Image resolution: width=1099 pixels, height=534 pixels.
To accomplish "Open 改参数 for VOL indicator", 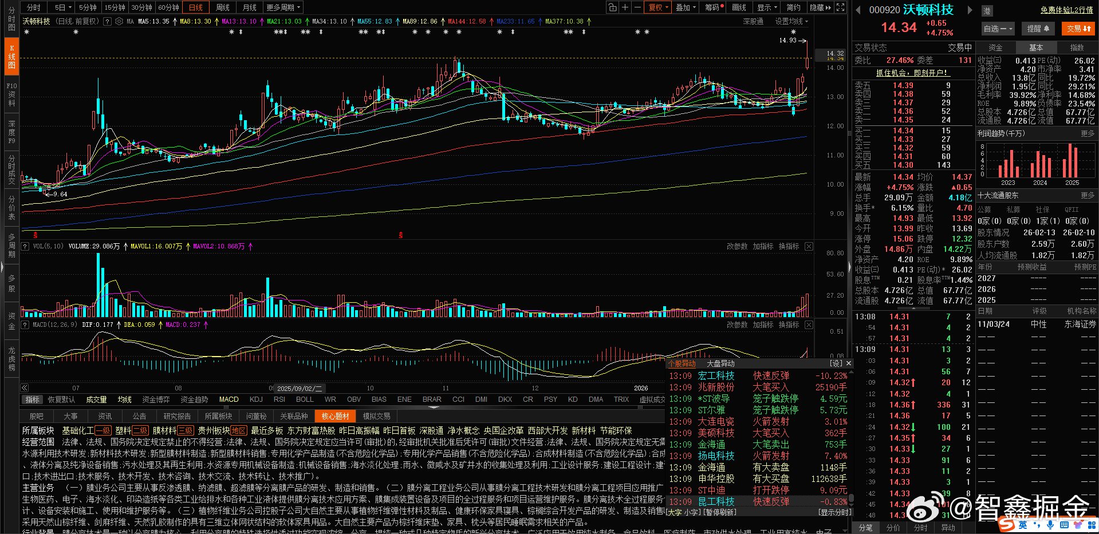I will [x=737, y=246].
